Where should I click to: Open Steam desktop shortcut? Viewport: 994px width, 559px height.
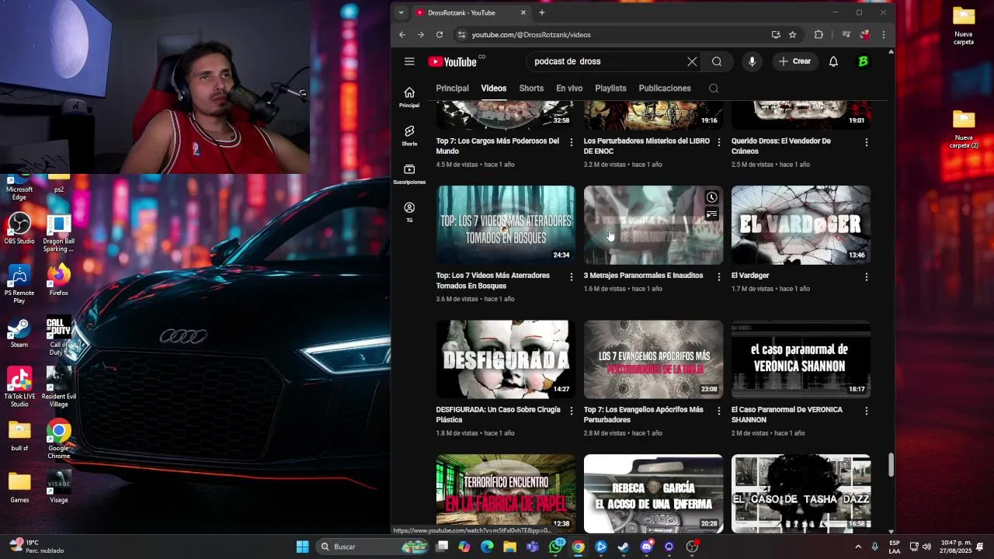pos(19,332)
